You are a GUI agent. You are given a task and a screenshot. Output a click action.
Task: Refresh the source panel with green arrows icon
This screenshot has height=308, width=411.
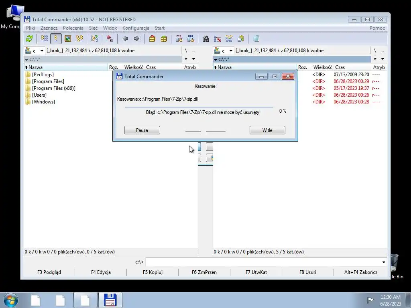29,39
